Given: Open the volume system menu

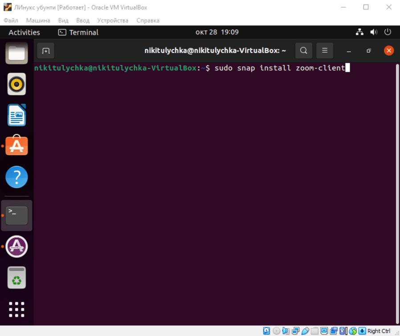Looking at the screenshot, I should coord(374,32).
